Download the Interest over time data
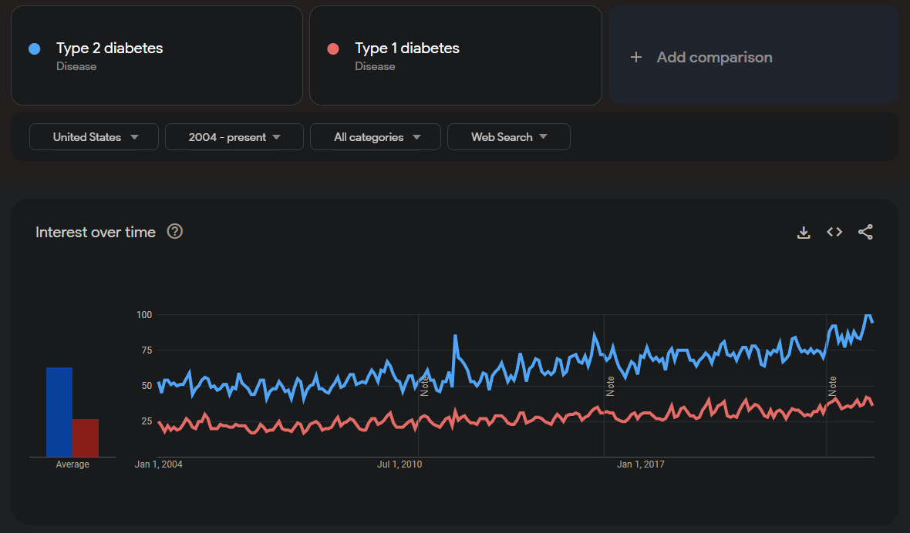 click(x=804, y=233)
